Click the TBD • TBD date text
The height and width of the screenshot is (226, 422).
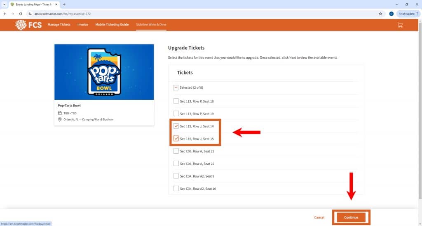(x=70, y=113)
